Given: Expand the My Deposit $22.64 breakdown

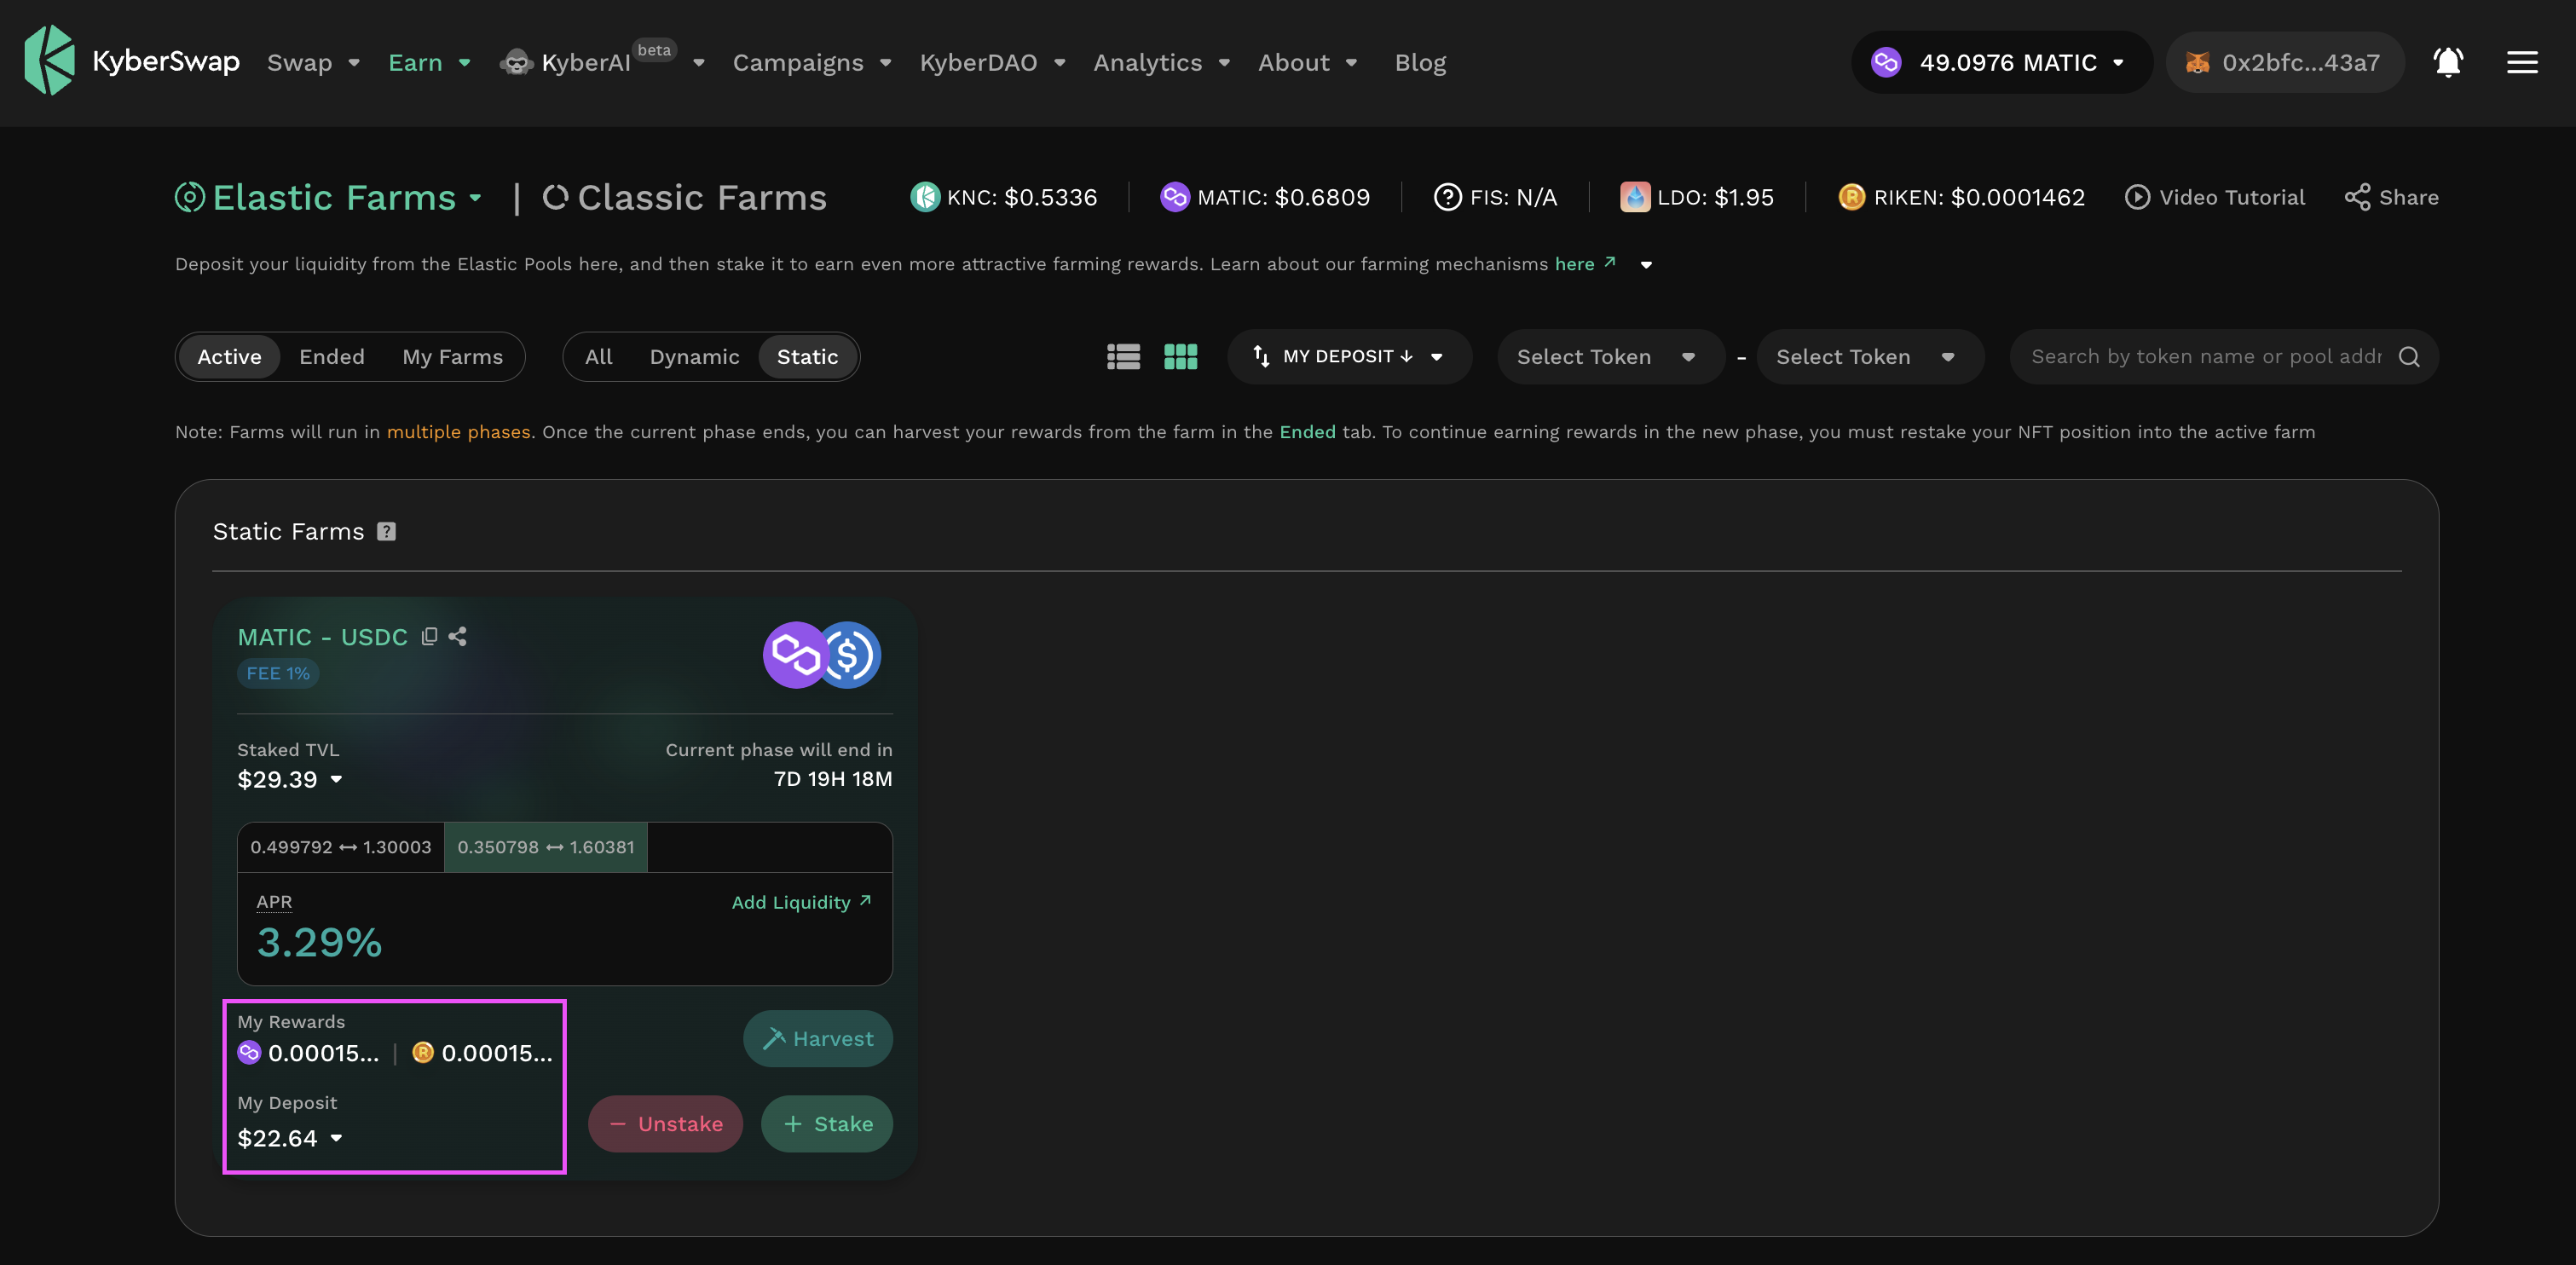Looking at the screenshot, I should (337, 1138).
